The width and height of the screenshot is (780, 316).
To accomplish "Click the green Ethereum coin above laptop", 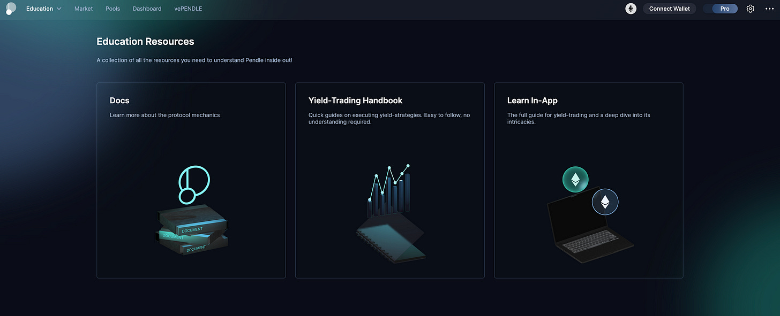I will pos(575,180).
